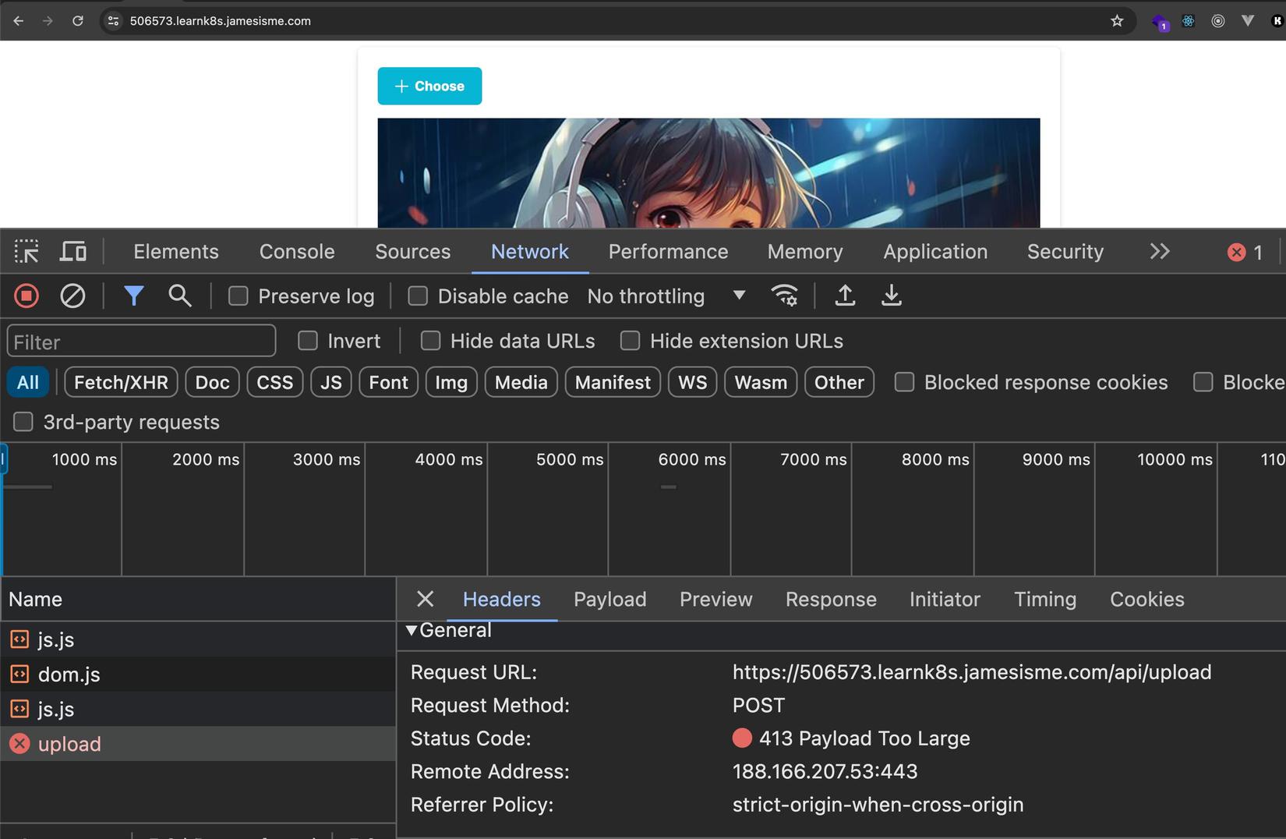Check Hide data URLs
1286x839 pixels.
pyautogui.click(x=430, y=341)
